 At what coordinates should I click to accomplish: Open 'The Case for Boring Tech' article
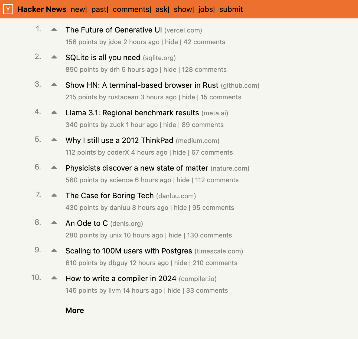110,195
